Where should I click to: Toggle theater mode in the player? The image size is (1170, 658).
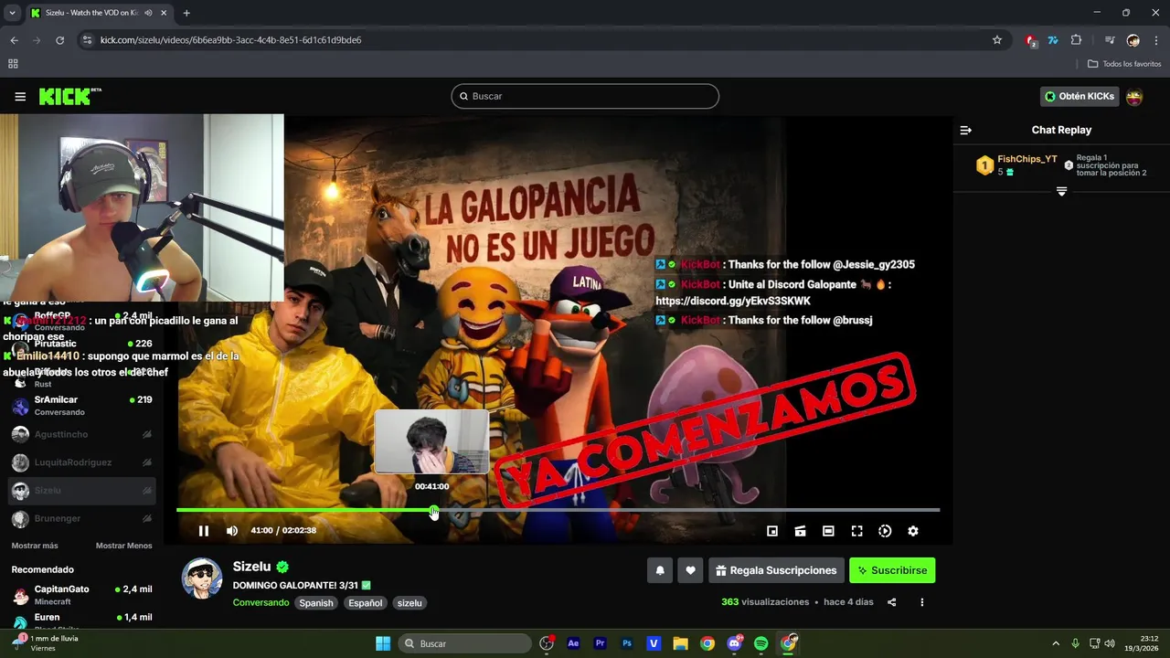pos(828,531)
